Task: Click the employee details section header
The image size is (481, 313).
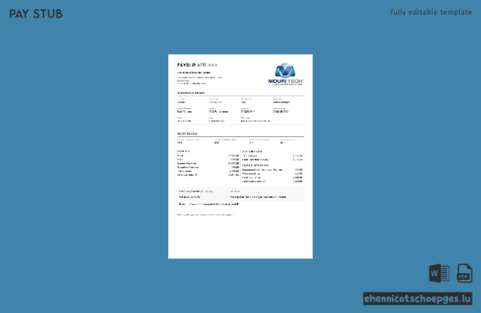Action: 191,92
